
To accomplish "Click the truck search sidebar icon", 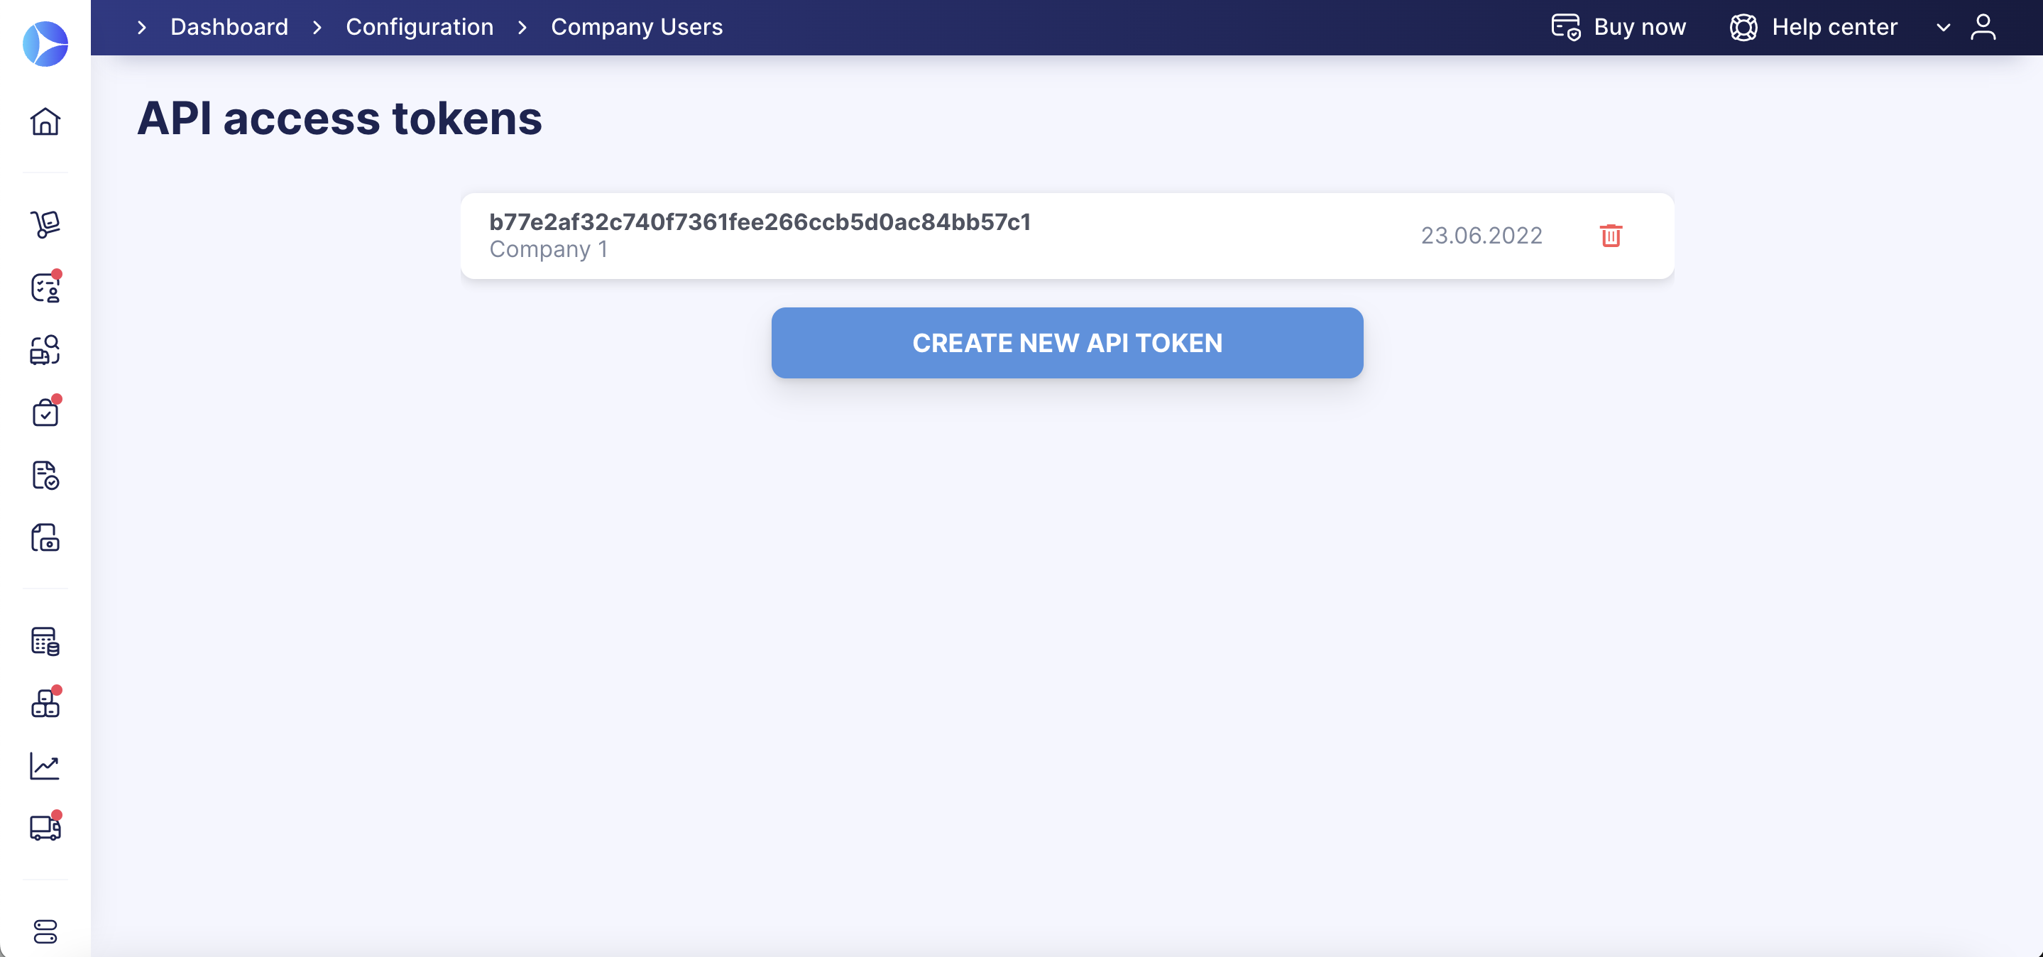I will point(45,350).
